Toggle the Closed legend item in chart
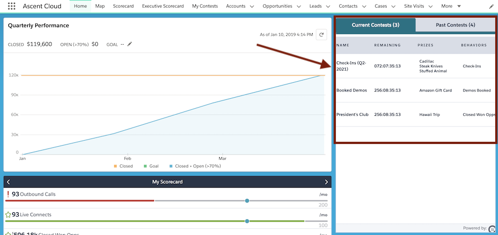The image size is (498, 235). point(123,165)
